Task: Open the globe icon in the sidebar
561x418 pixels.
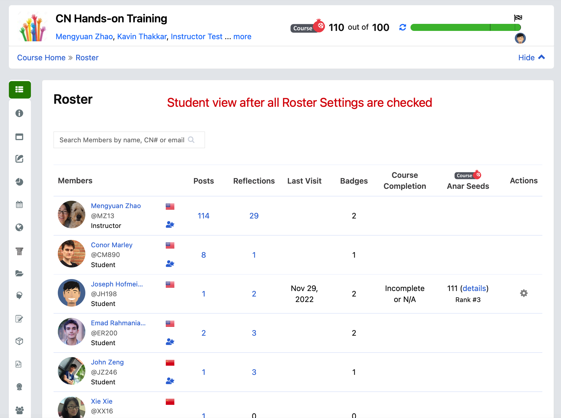Action: 19,227
